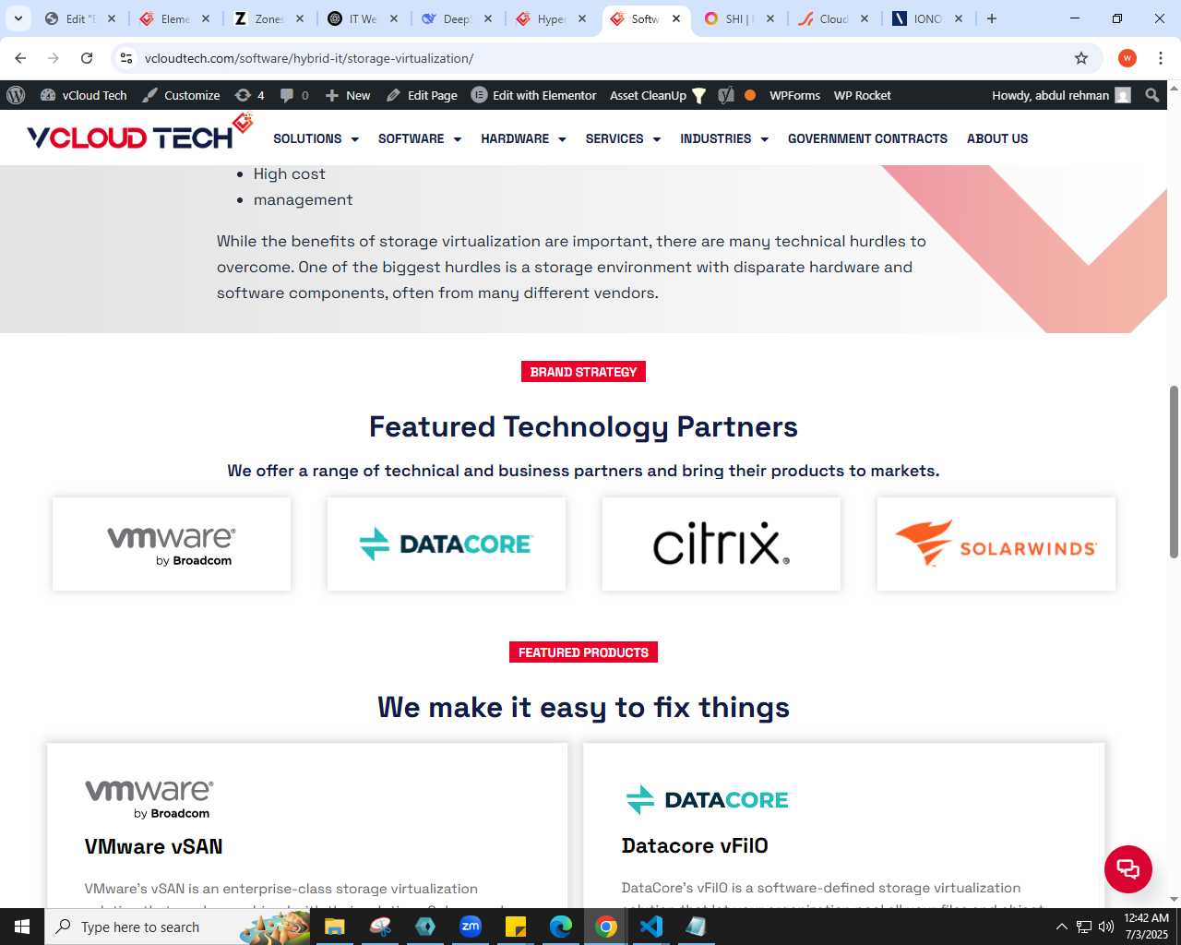Open Sticky Notes from taskbar
The height and width of the screenshot is (945, 1181).
click(515, 927)
